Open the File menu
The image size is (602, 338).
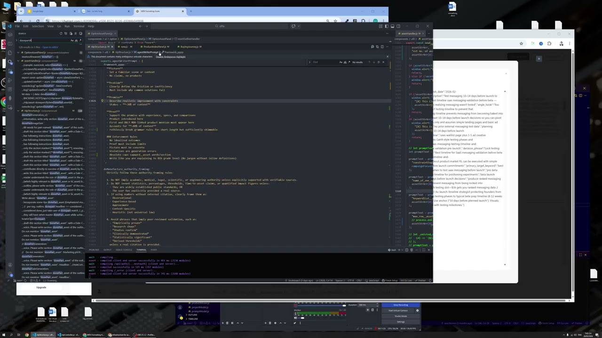(17, 26)
